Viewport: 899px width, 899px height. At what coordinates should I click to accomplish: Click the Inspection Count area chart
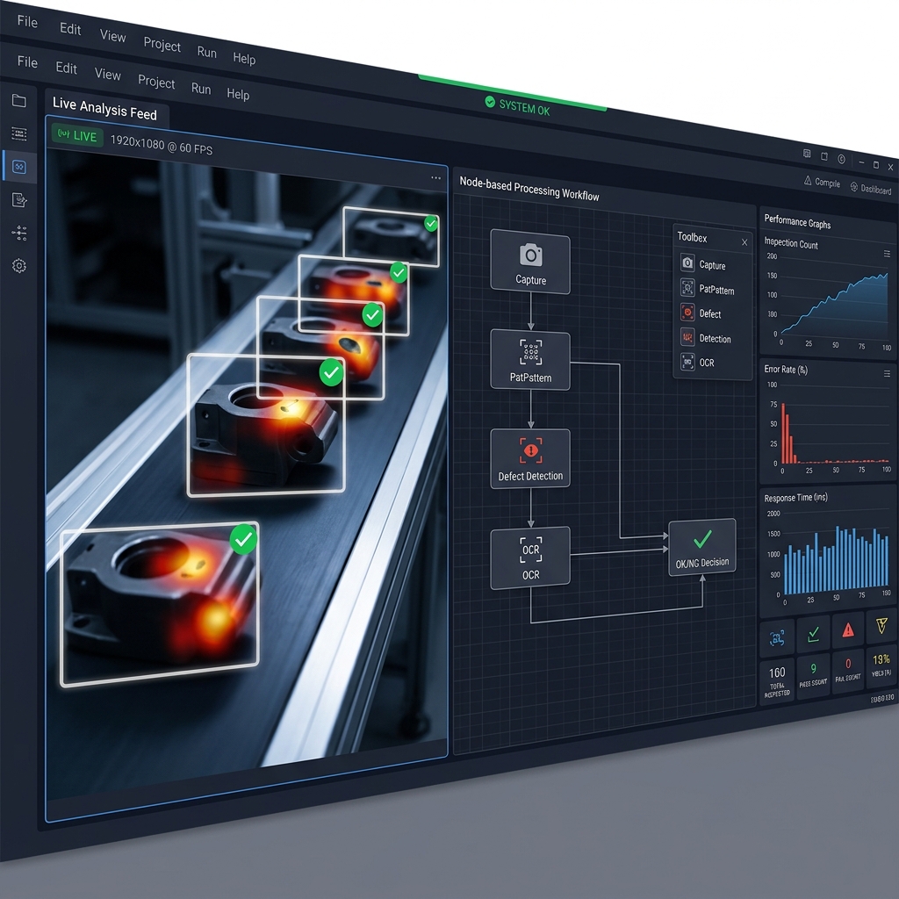pyautogui.click(x=834, y=304)
